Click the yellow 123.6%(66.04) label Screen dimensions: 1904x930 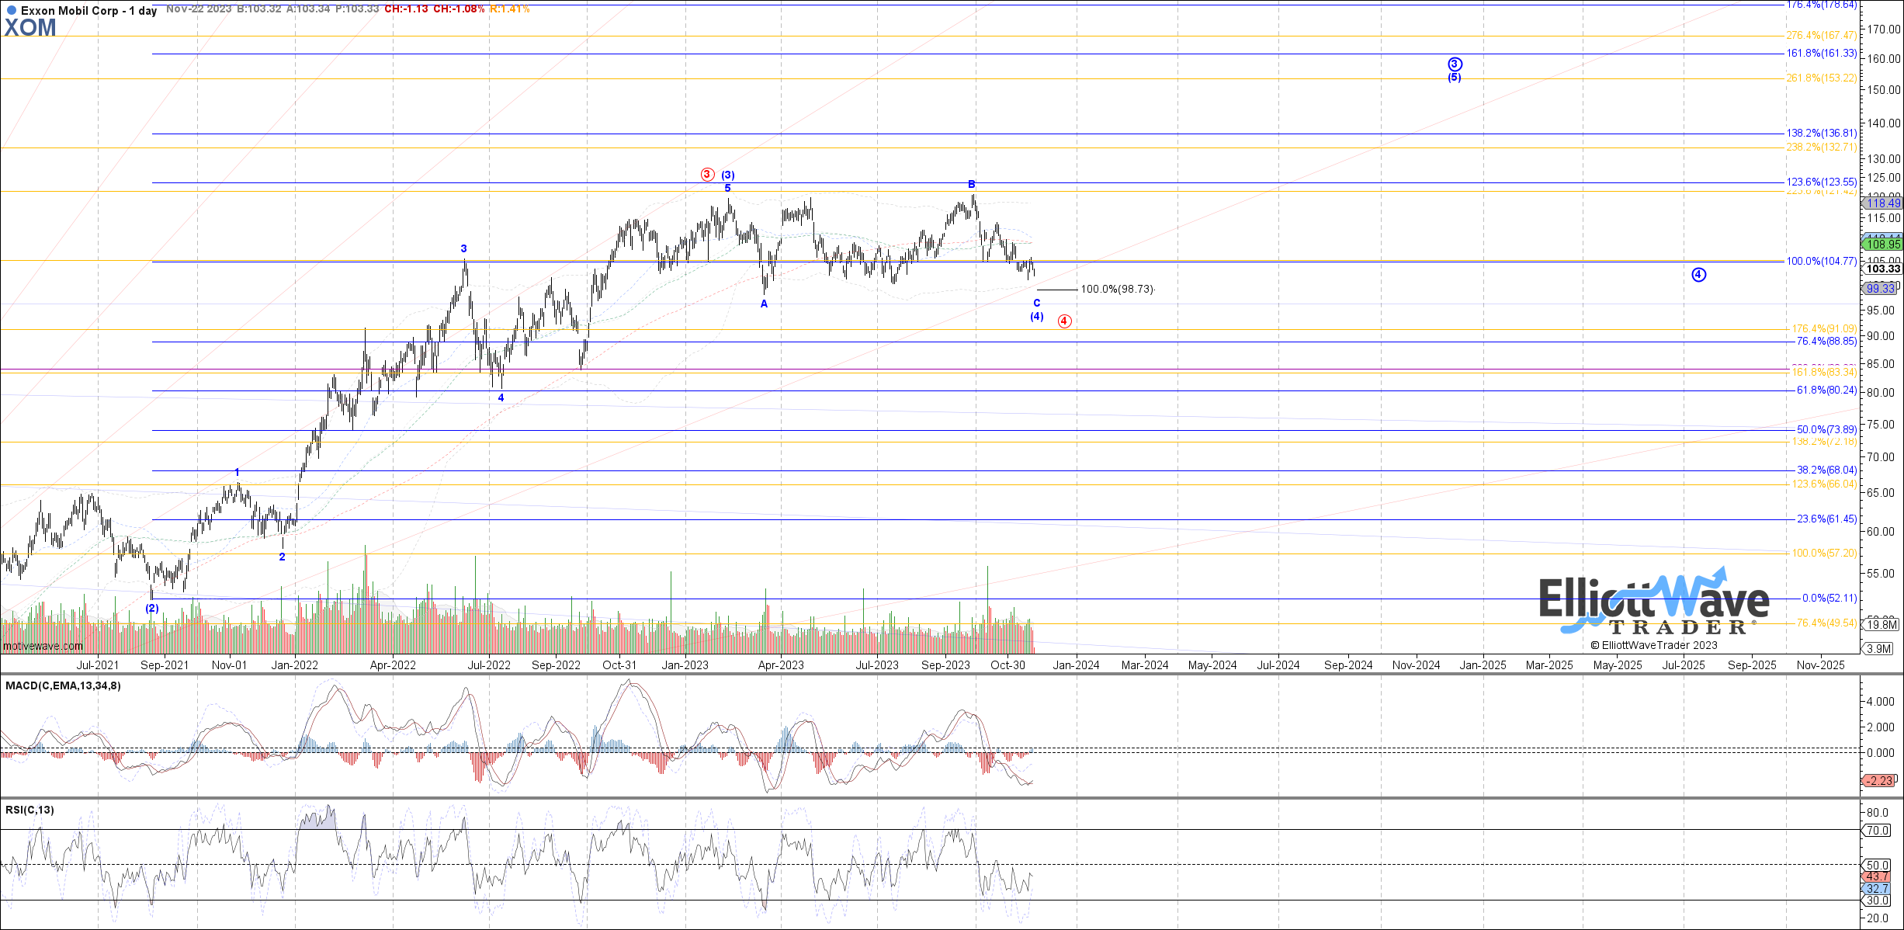click(1823, 484)
